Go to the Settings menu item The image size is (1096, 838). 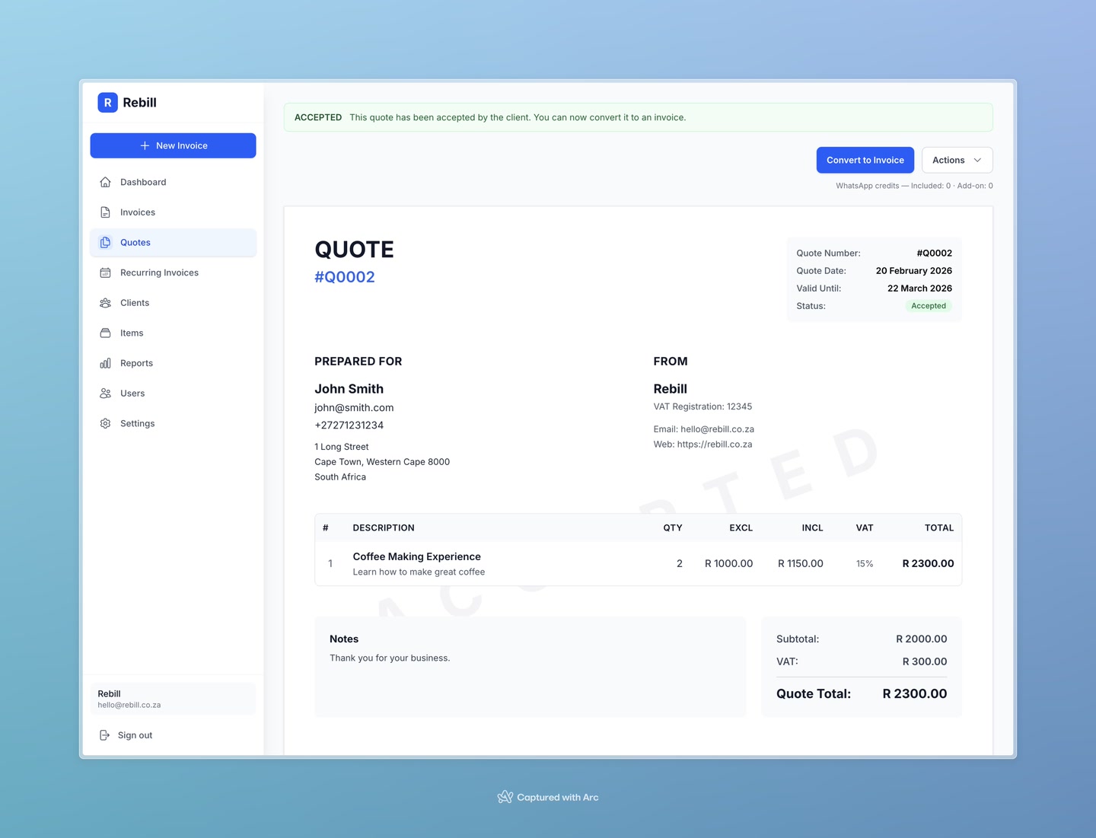(138, 423)
